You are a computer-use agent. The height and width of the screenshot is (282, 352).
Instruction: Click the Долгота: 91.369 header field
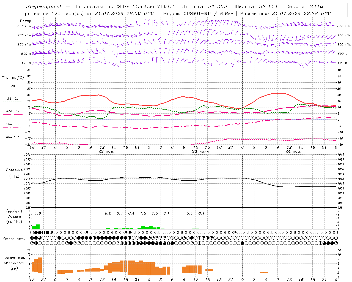(x=205, y=7)
